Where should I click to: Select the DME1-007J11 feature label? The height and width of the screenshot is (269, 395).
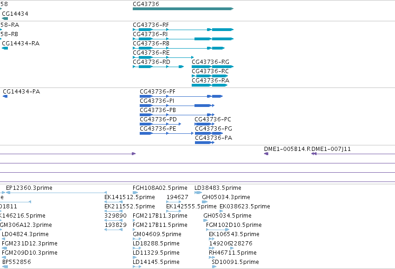[x=331, y=149]
